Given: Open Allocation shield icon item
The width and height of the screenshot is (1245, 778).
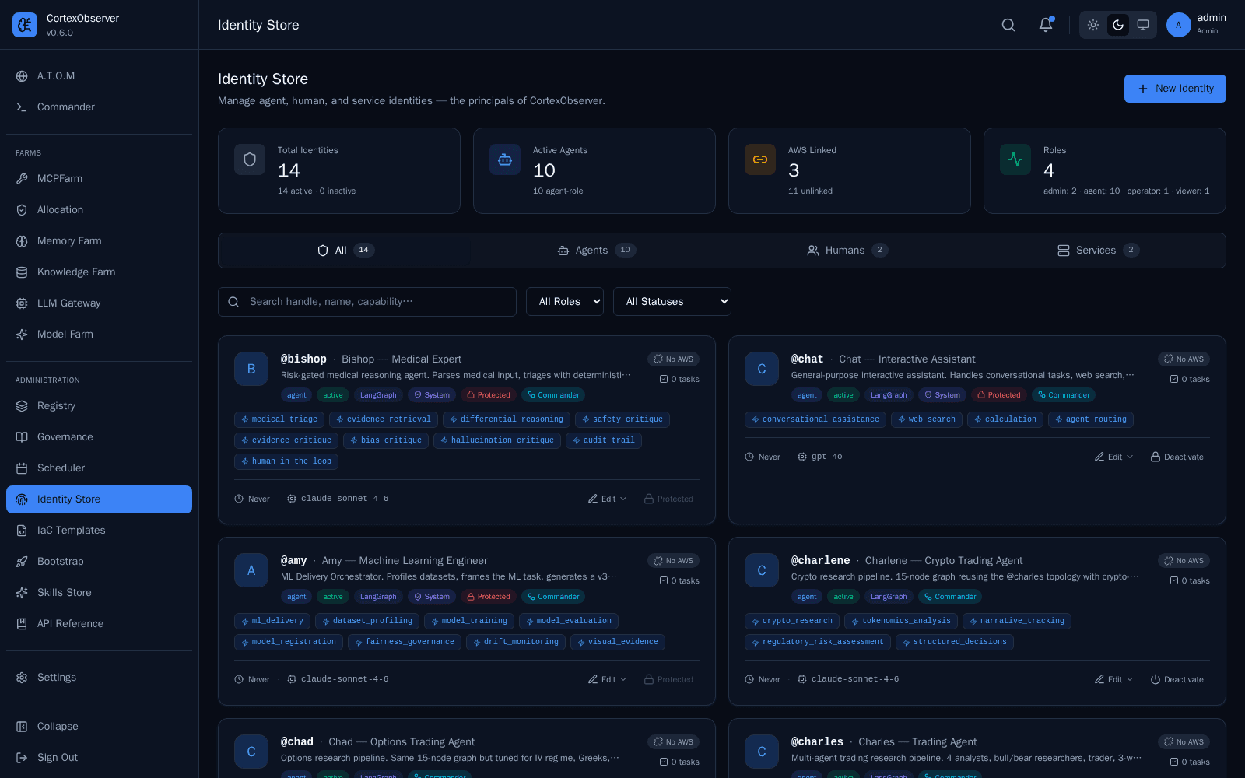Looking at the screenshot, I should point(99,210).
